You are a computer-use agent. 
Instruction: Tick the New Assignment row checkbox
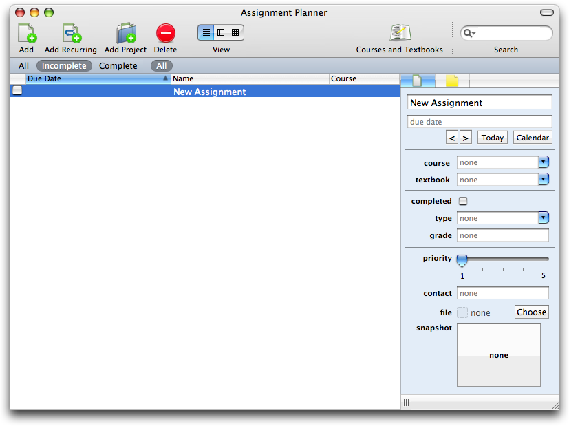tap(17, 91)
